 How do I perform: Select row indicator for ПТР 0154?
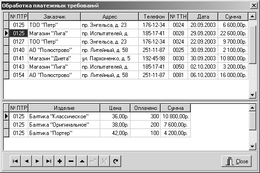click(6, 75)
